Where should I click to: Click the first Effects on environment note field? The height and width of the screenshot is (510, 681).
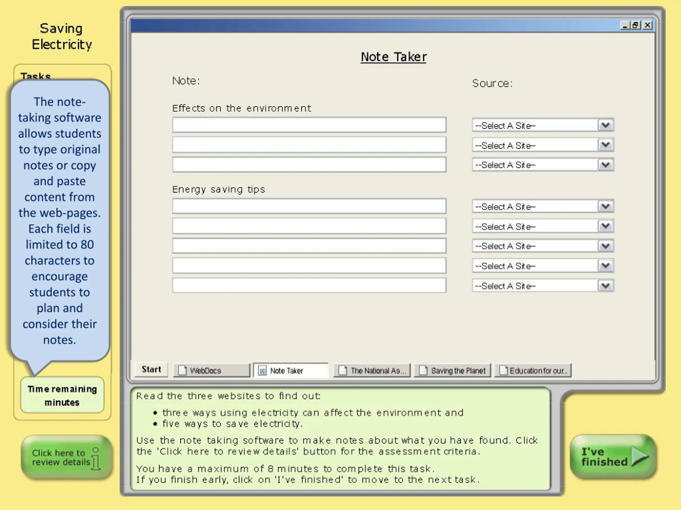point(309,125)
